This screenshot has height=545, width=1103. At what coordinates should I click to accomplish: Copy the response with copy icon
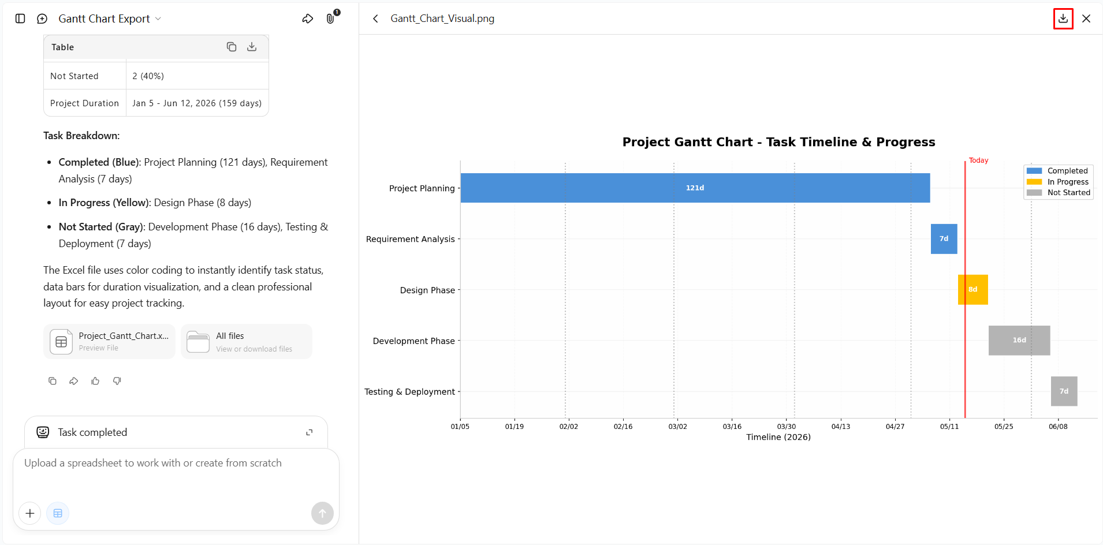click(x=53, y=381)
